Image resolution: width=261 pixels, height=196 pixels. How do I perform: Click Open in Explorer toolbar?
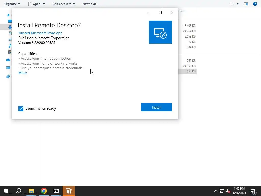pyautogui.click(x=34, y=4)
